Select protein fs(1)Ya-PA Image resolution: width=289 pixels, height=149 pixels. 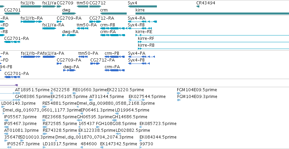click(49, 57)
